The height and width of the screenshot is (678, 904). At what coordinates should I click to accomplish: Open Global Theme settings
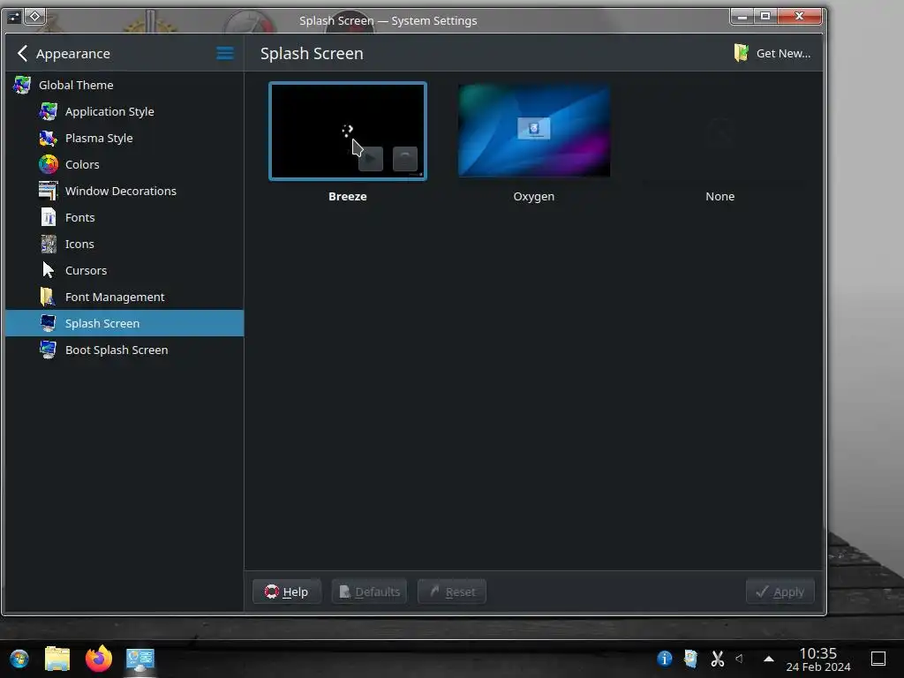coord(124,85)
